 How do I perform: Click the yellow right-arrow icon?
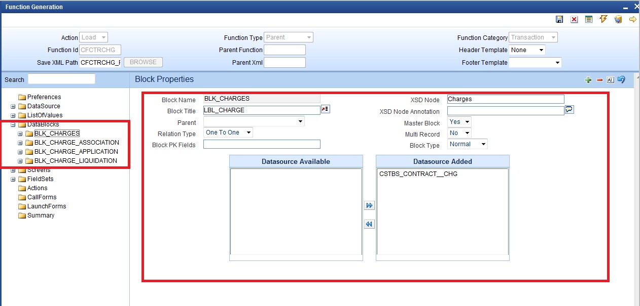pos(633,19)
